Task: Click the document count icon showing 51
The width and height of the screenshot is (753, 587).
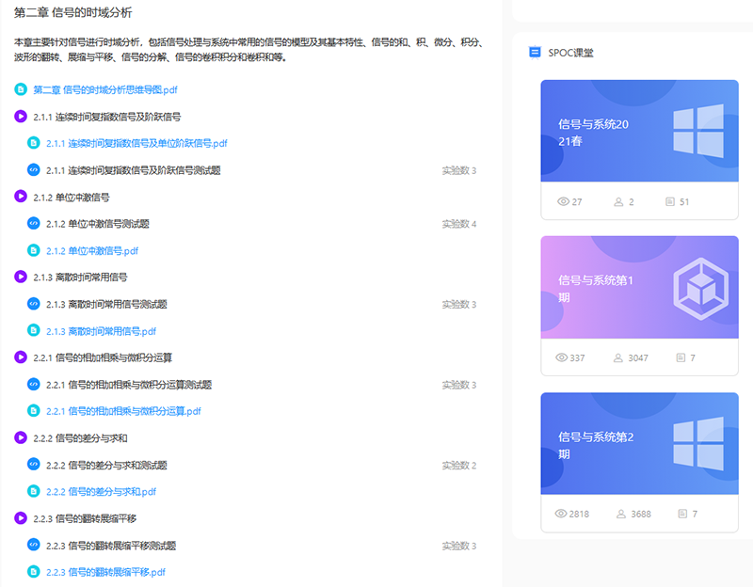Action: coord(669,202)
